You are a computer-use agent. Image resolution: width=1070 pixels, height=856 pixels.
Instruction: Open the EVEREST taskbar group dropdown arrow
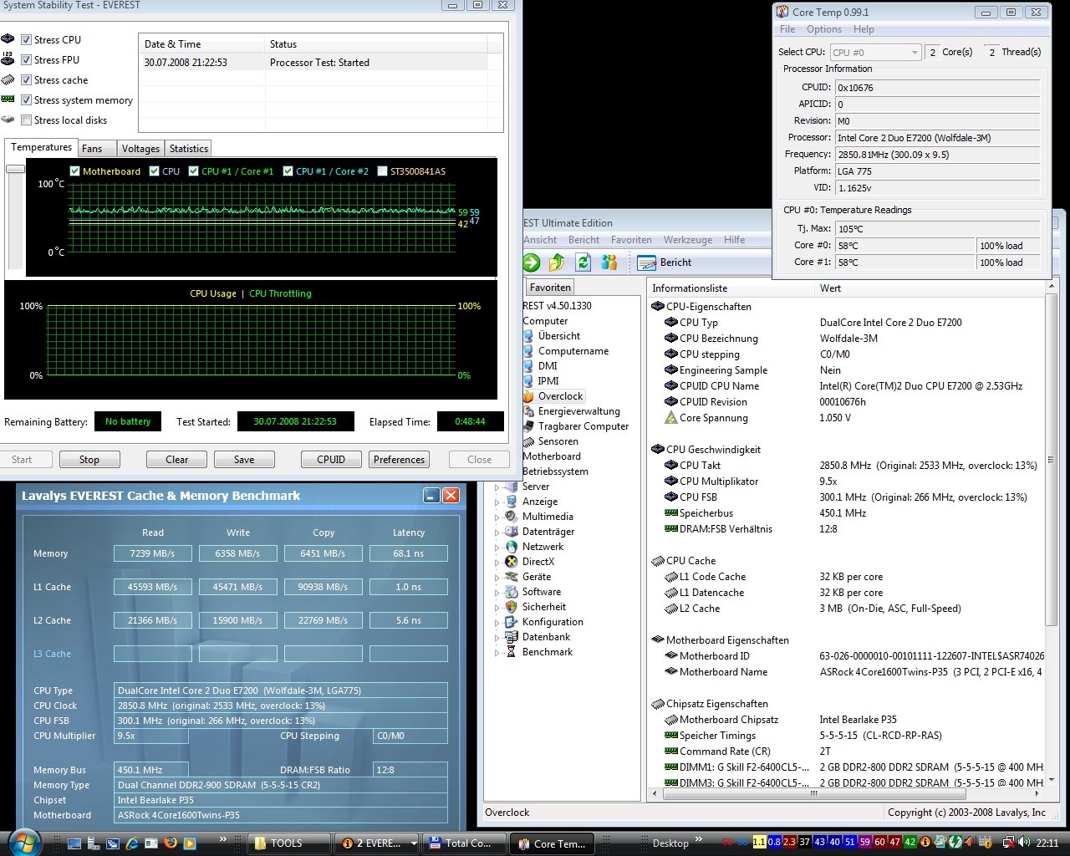pos(413,843)
